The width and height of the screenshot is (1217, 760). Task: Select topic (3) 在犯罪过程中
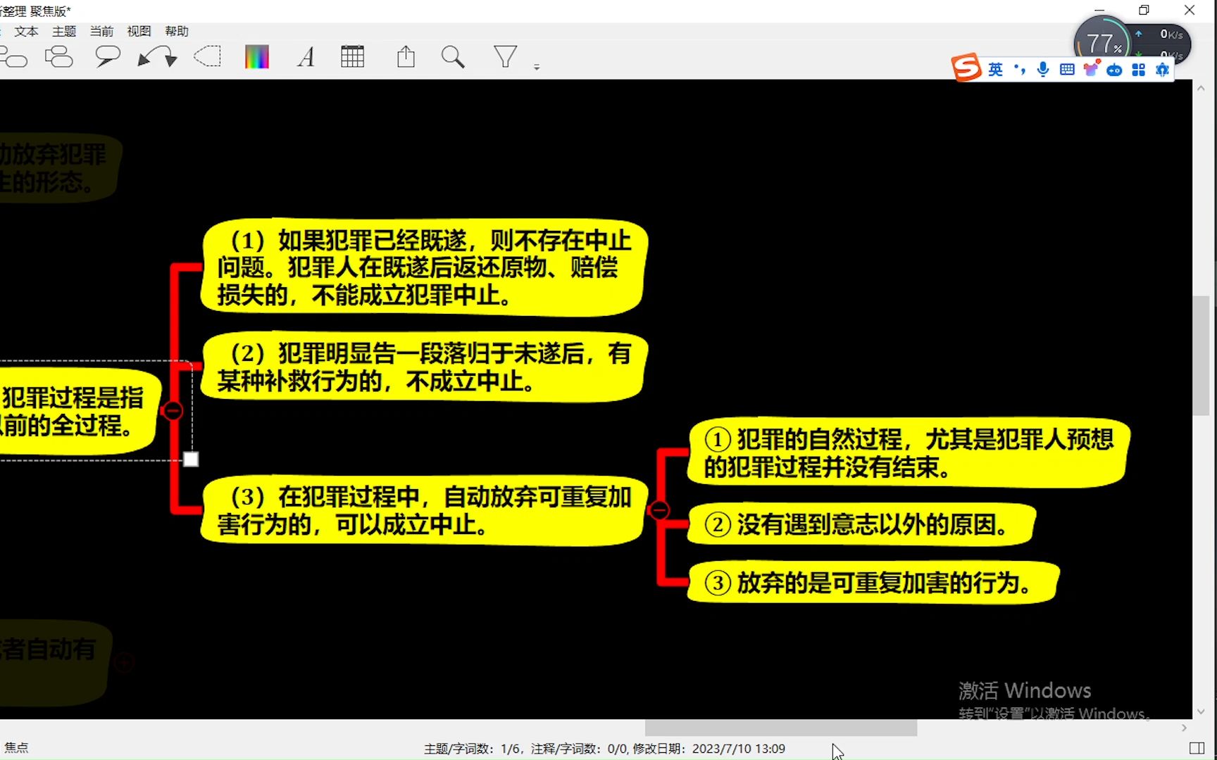(424, 511)
